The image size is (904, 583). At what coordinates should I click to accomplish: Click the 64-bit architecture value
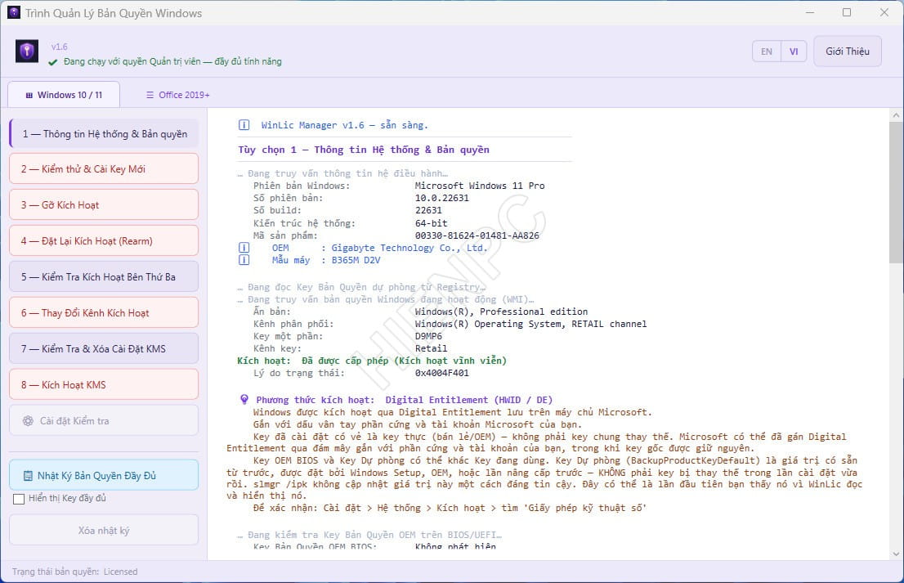(431, 223)
